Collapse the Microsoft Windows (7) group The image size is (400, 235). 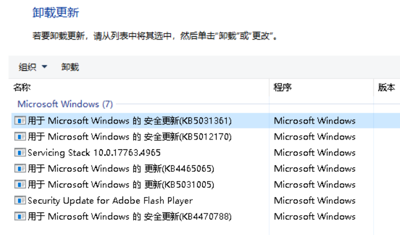point(65,104)
